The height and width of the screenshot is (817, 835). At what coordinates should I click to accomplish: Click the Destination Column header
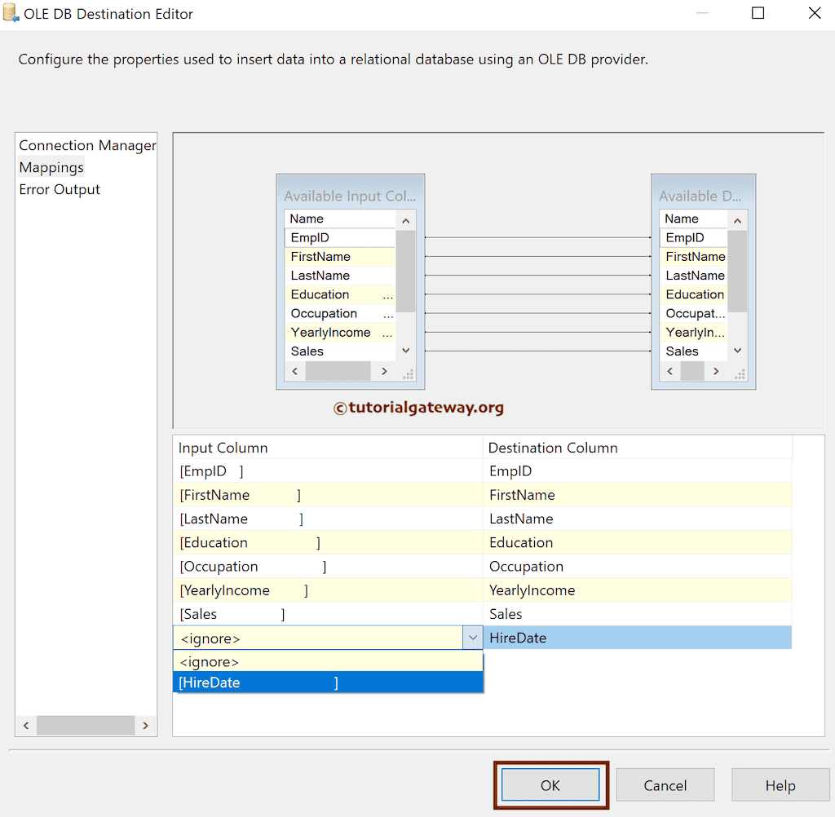point(550,448)
